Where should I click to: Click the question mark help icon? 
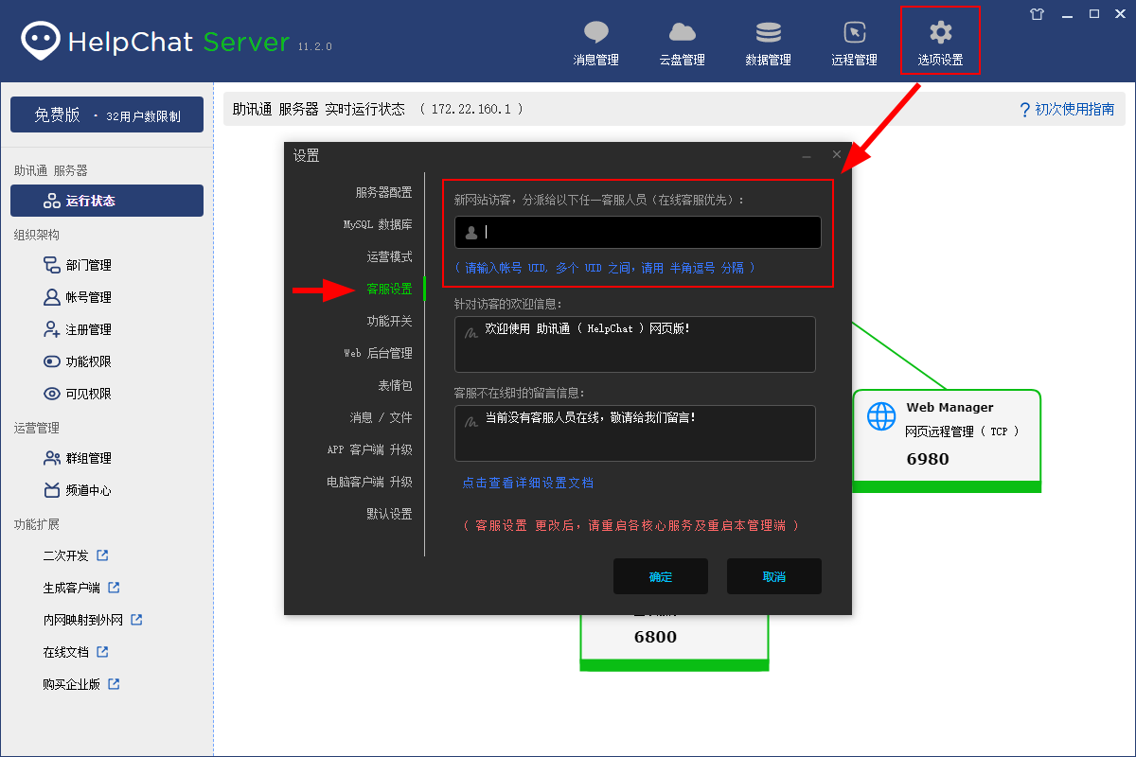pos(1024,110)
